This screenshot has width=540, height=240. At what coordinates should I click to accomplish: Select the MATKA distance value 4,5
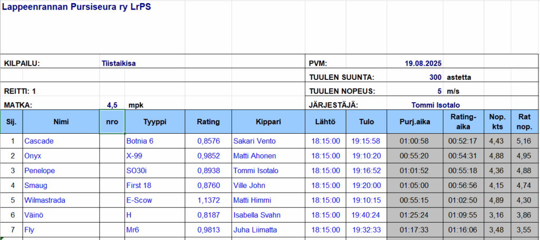(x=112, y=105)
